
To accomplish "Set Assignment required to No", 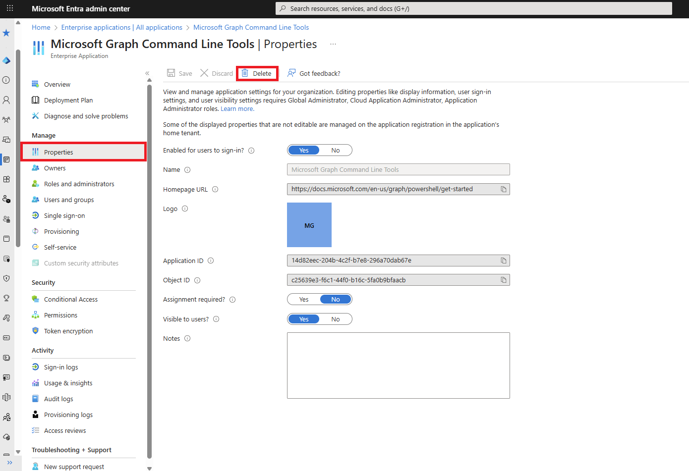I will [336, 299].
